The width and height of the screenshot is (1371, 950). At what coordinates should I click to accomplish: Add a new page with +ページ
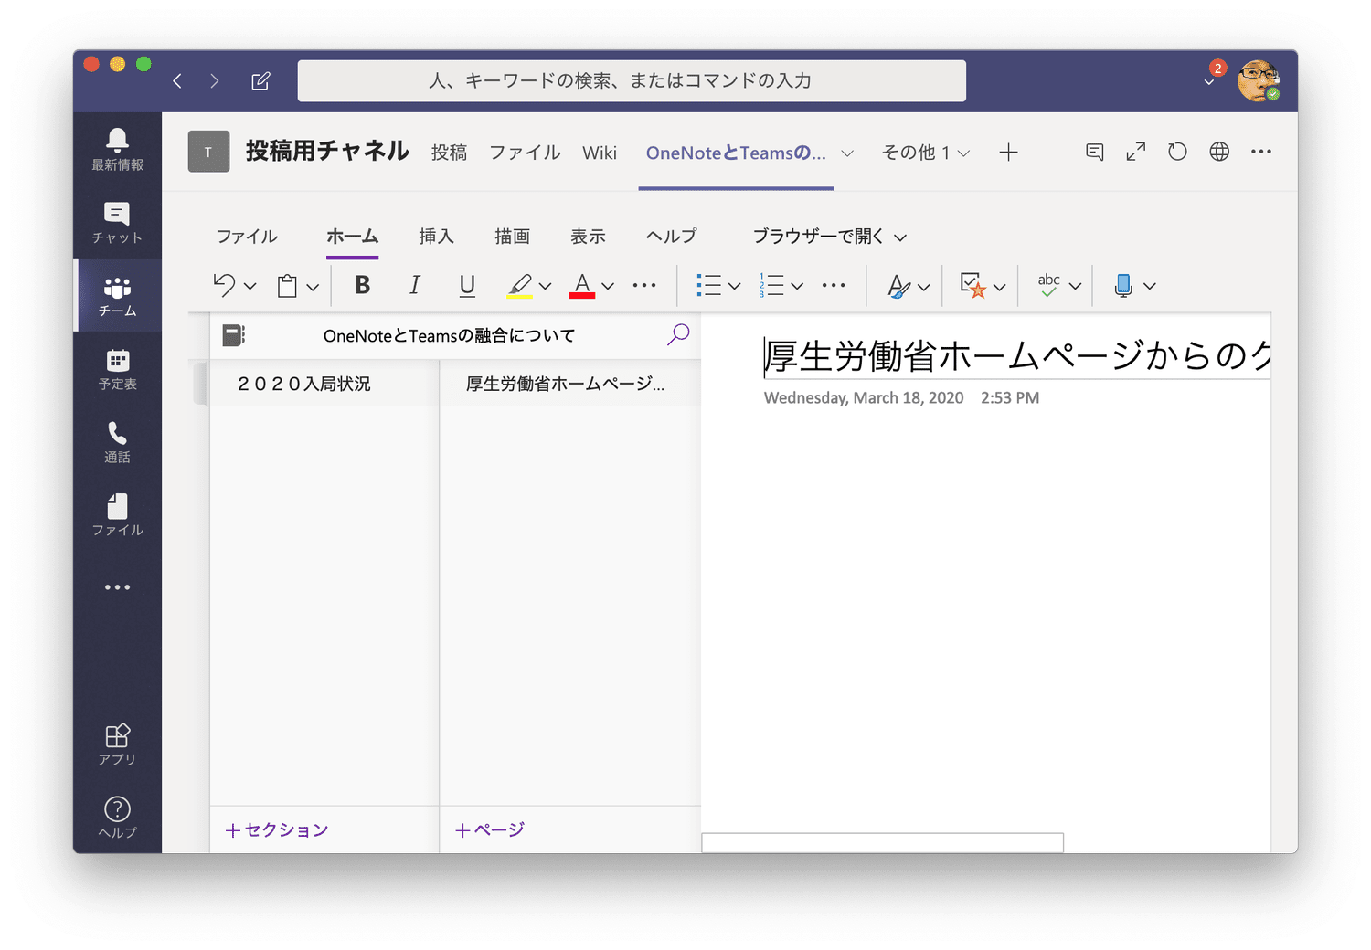(490, 829)
